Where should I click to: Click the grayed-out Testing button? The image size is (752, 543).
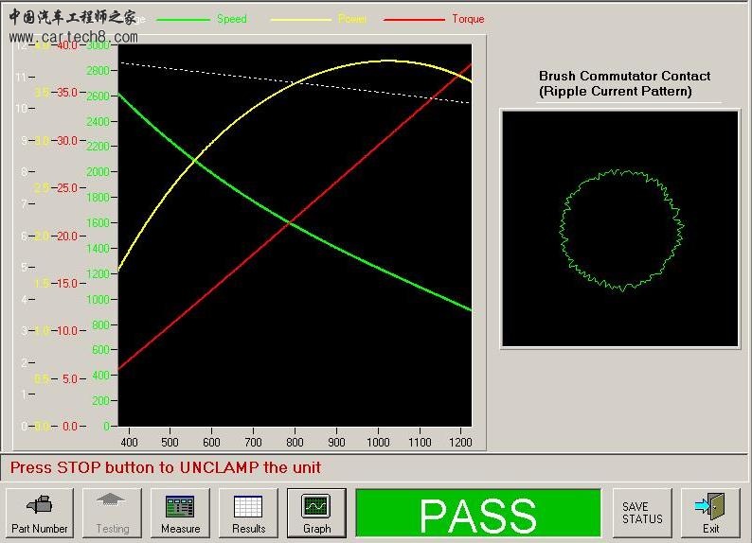[x=113, y=514]
